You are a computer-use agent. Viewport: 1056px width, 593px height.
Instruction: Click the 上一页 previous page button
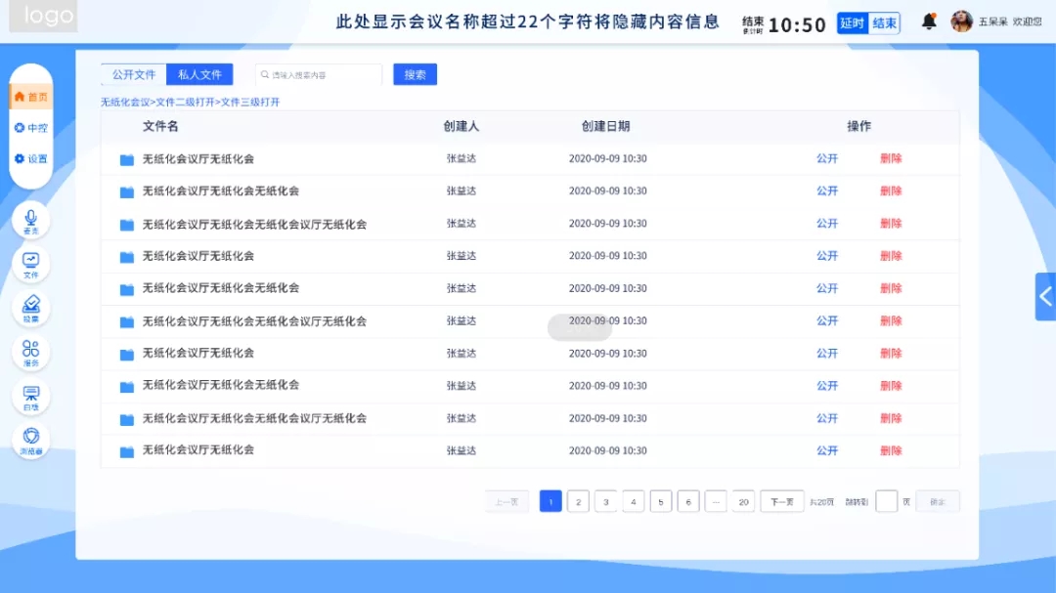[x=506, y=501]
